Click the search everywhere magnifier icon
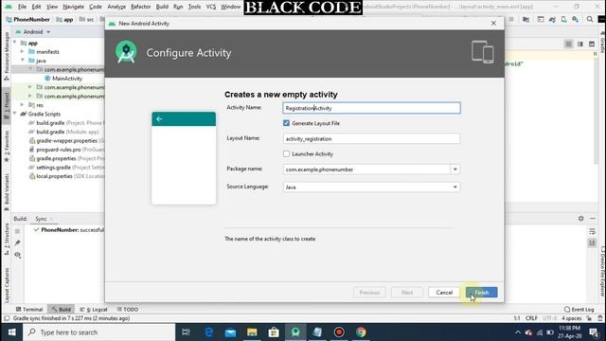Screen dimensions: 606x341 coord(590,19)
